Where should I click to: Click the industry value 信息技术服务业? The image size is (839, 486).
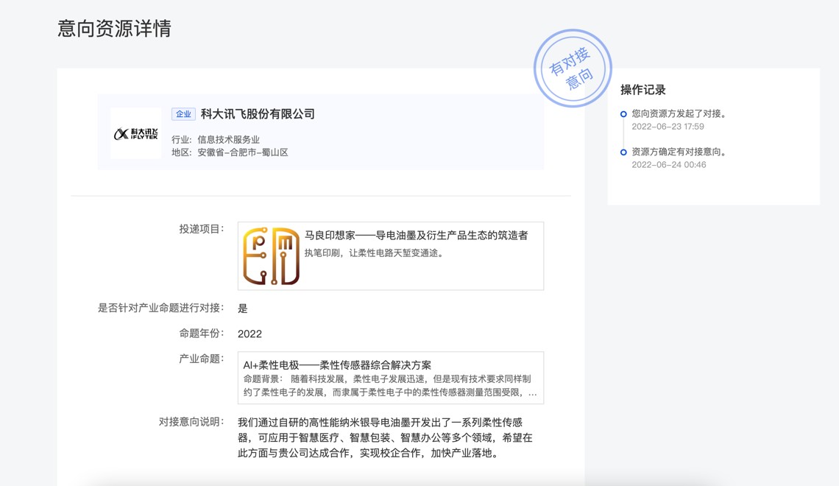point(228,139)
